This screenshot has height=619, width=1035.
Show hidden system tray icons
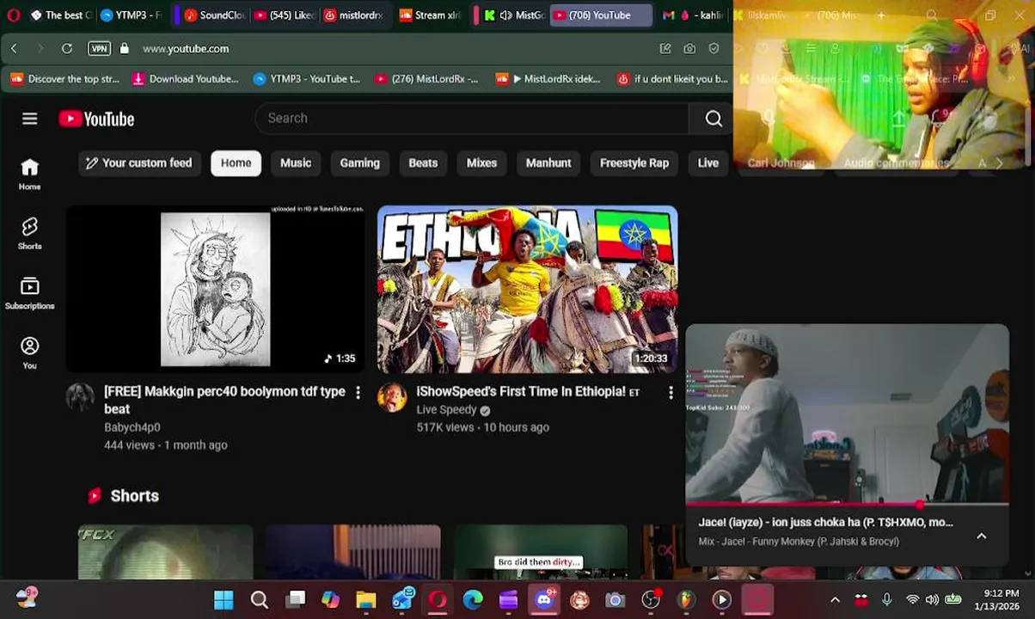tap(835, 600)
